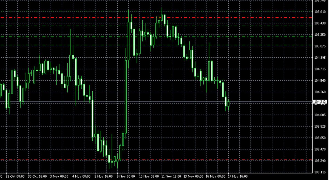Click the 13 Nov 00:00 time label

coord(193,176)
